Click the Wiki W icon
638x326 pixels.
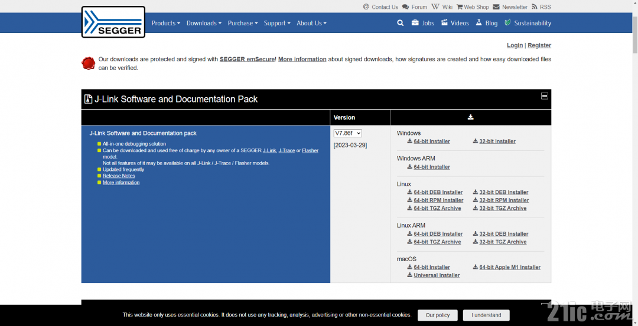pyautogui.click(x=435, y=7)
